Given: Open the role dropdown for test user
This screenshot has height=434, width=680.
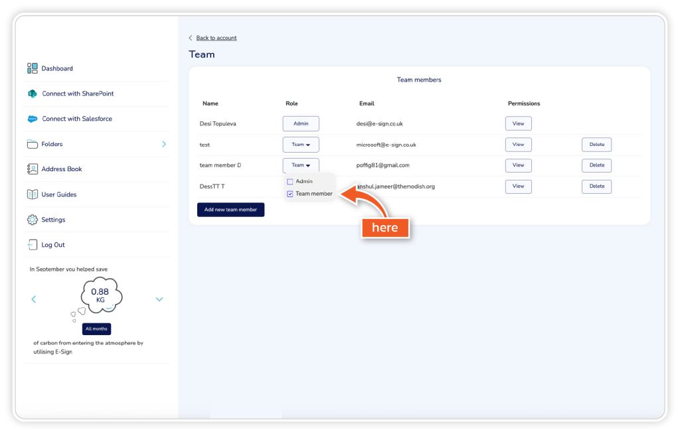Looking at the screenshot, I should [x=301, y=145].
